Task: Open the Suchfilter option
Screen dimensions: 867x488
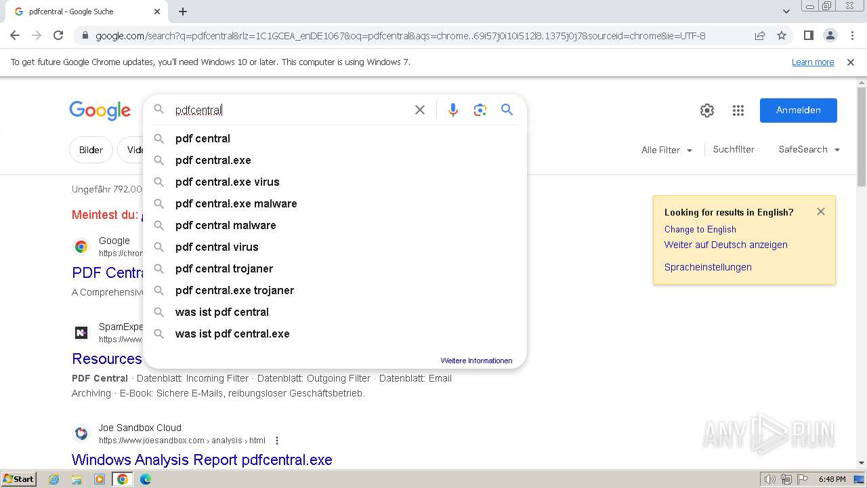Action: (x=734, y=150)
